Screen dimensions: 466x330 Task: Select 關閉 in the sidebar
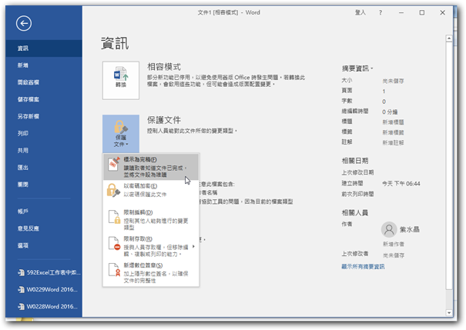coord(44,185)
